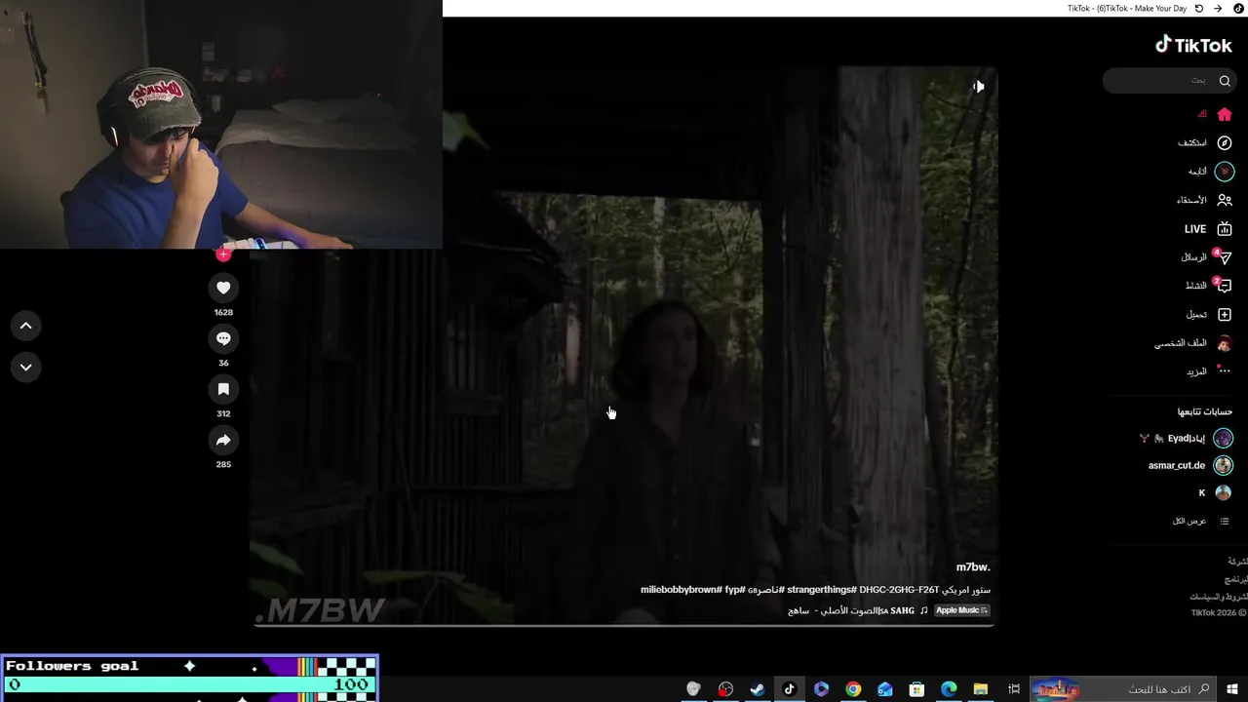This screenshot has width=1248, height=702.
Task: Pause the playing video
Action: pyautogui.click(x=624, y=345)
